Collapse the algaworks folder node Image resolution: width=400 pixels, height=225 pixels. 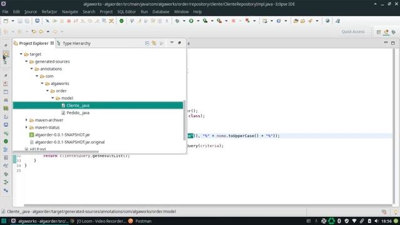click(42, 83)
